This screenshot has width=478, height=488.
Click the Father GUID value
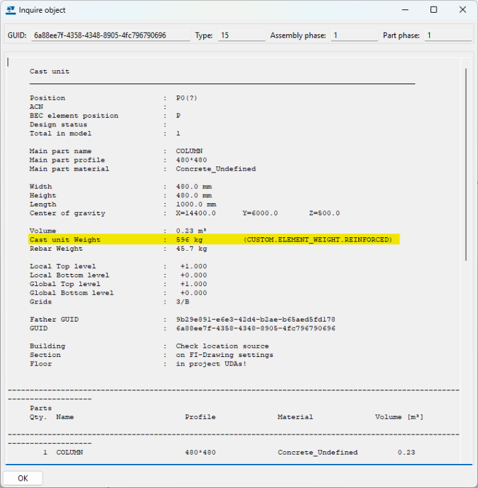(x=255, y=320)
